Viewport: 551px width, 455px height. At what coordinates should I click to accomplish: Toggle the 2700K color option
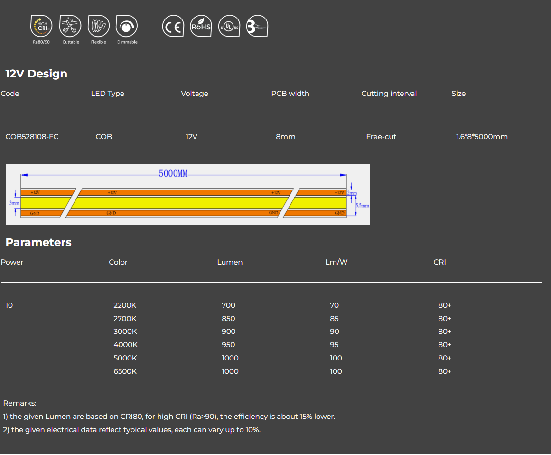coord(125,318)
